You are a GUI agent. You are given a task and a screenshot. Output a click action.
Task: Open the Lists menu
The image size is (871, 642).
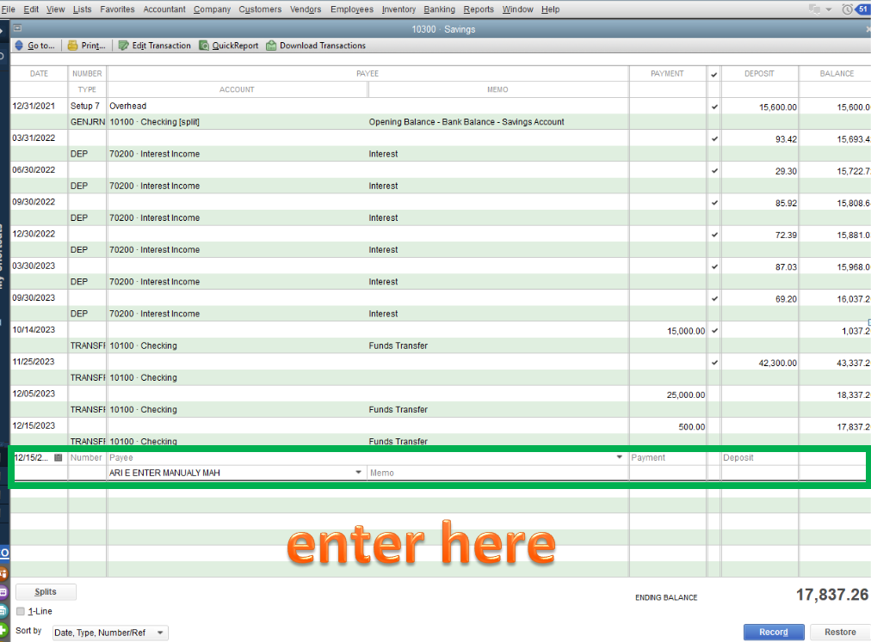(83, 9)
